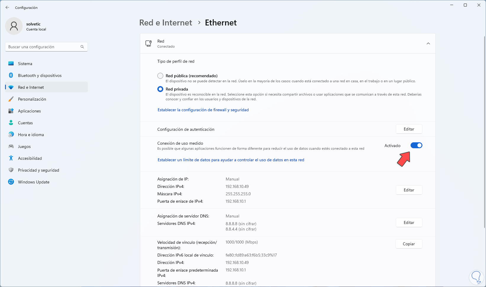Go to Hora e idioma settings

point(31,135)
